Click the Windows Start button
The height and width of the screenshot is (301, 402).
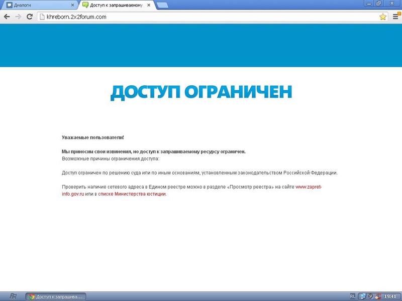point(13,296)
